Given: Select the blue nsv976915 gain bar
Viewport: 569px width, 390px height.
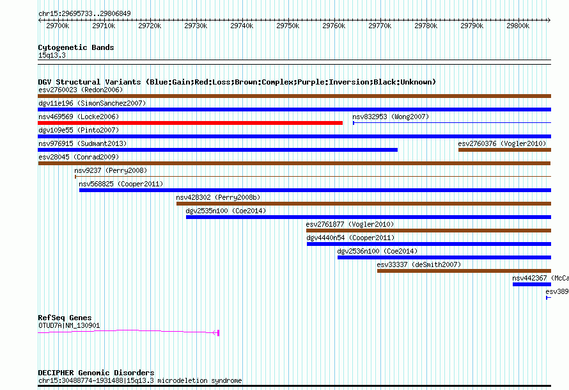Looking at the screenshot, I should (218, 150).
